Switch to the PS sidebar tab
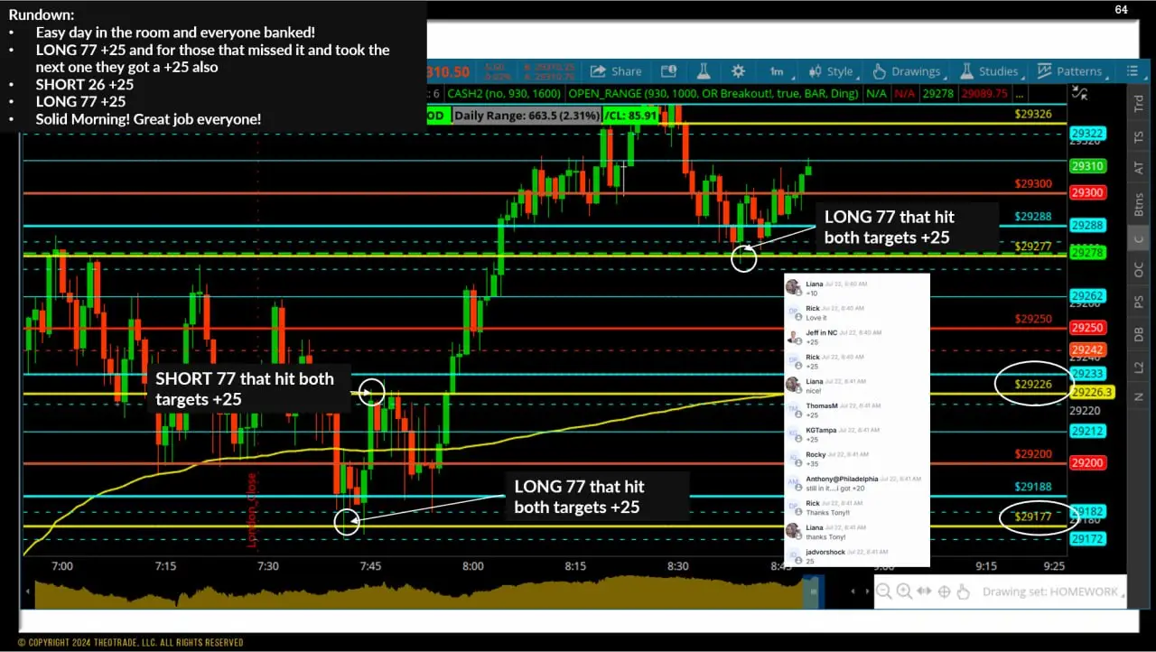 1139,302
